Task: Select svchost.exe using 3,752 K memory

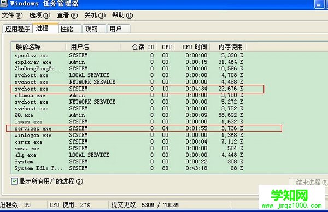Action: (x=128, y=109)
